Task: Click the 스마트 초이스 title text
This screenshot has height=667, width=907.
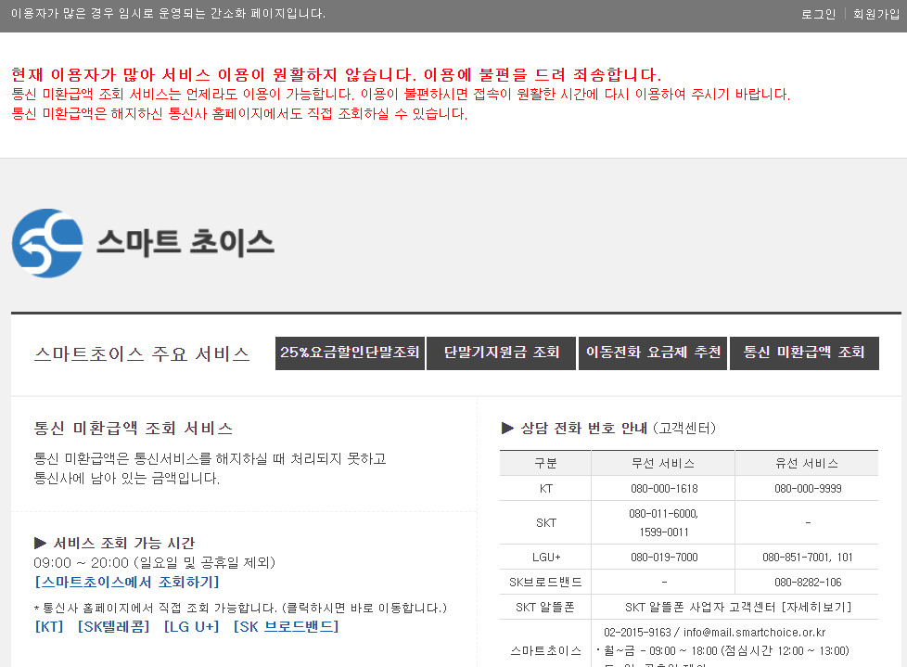Action: click(x=185, y=242)
